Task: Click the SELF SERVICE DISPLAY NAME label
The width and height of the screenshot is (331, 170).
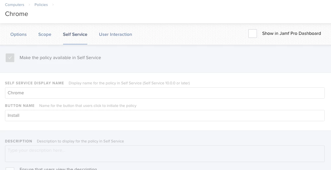Action: tap(35, 83)
